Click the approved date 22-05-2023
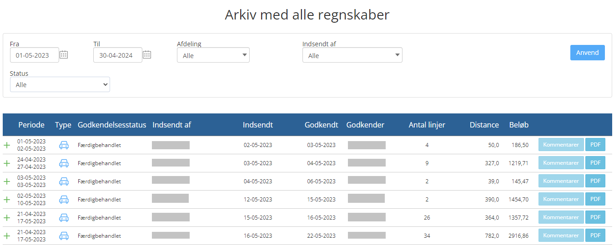 point(322,236)
